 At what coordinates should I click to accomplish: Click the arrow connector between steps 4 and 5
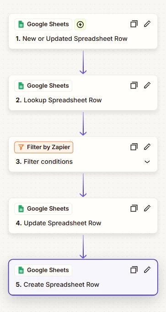point(83,246)
